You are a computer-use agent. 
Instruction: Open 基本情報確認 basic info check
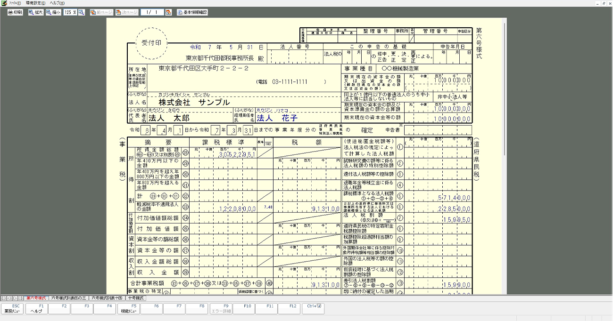click(192, 12)
